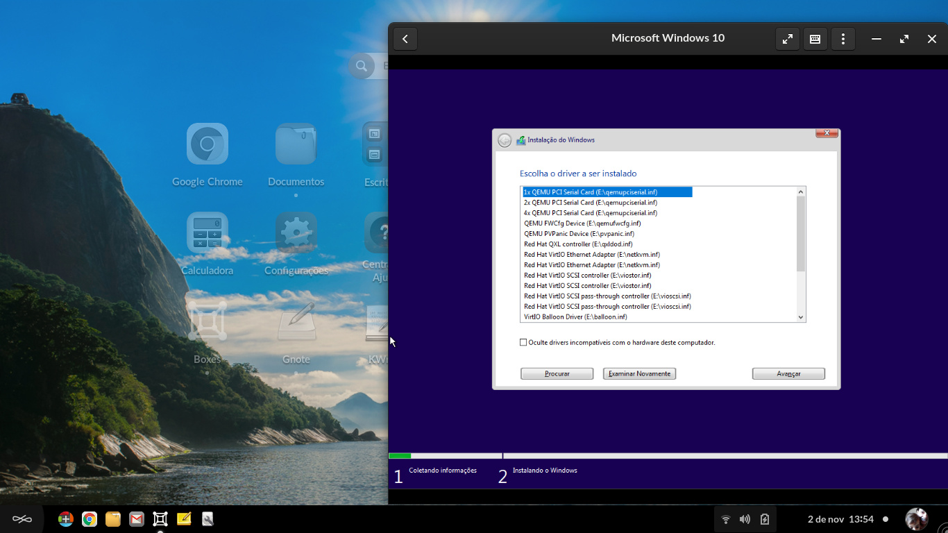Open the app center plus icon in taskbar
The width and height of the screenshot is (948, 533).
[66, 519]
